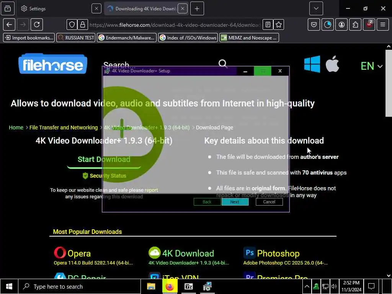Open 7-Zip taskbar icon

tap(188, 286)
